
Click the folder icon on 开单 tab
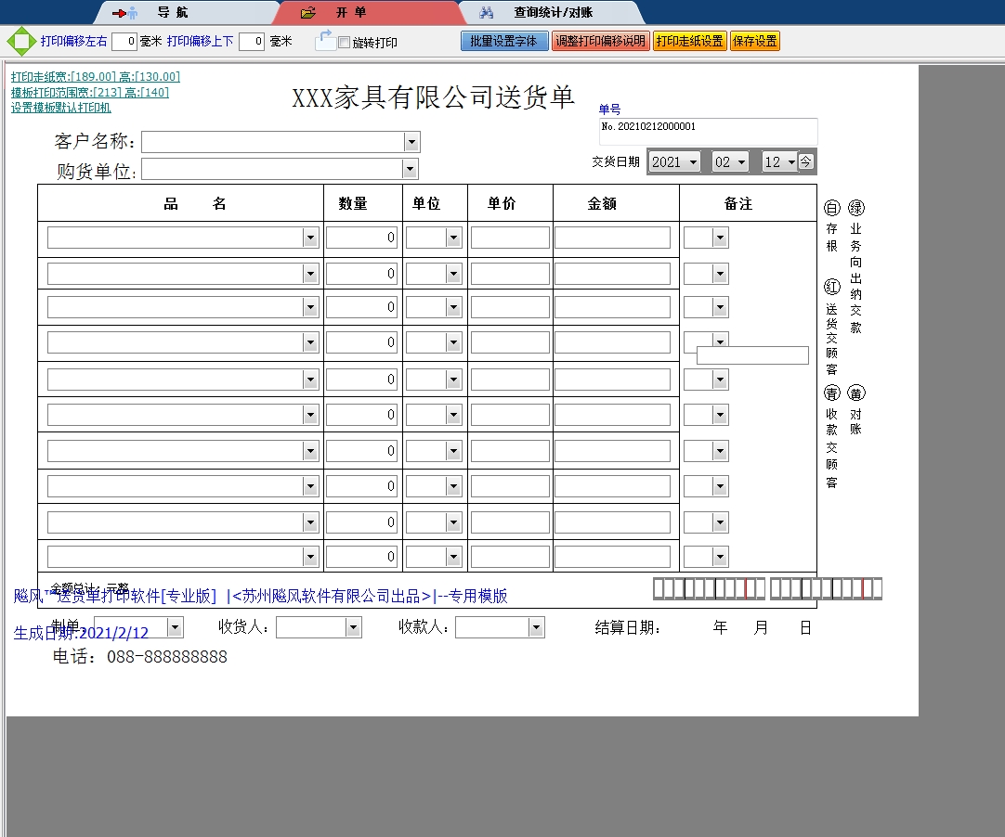click(308, 13)
